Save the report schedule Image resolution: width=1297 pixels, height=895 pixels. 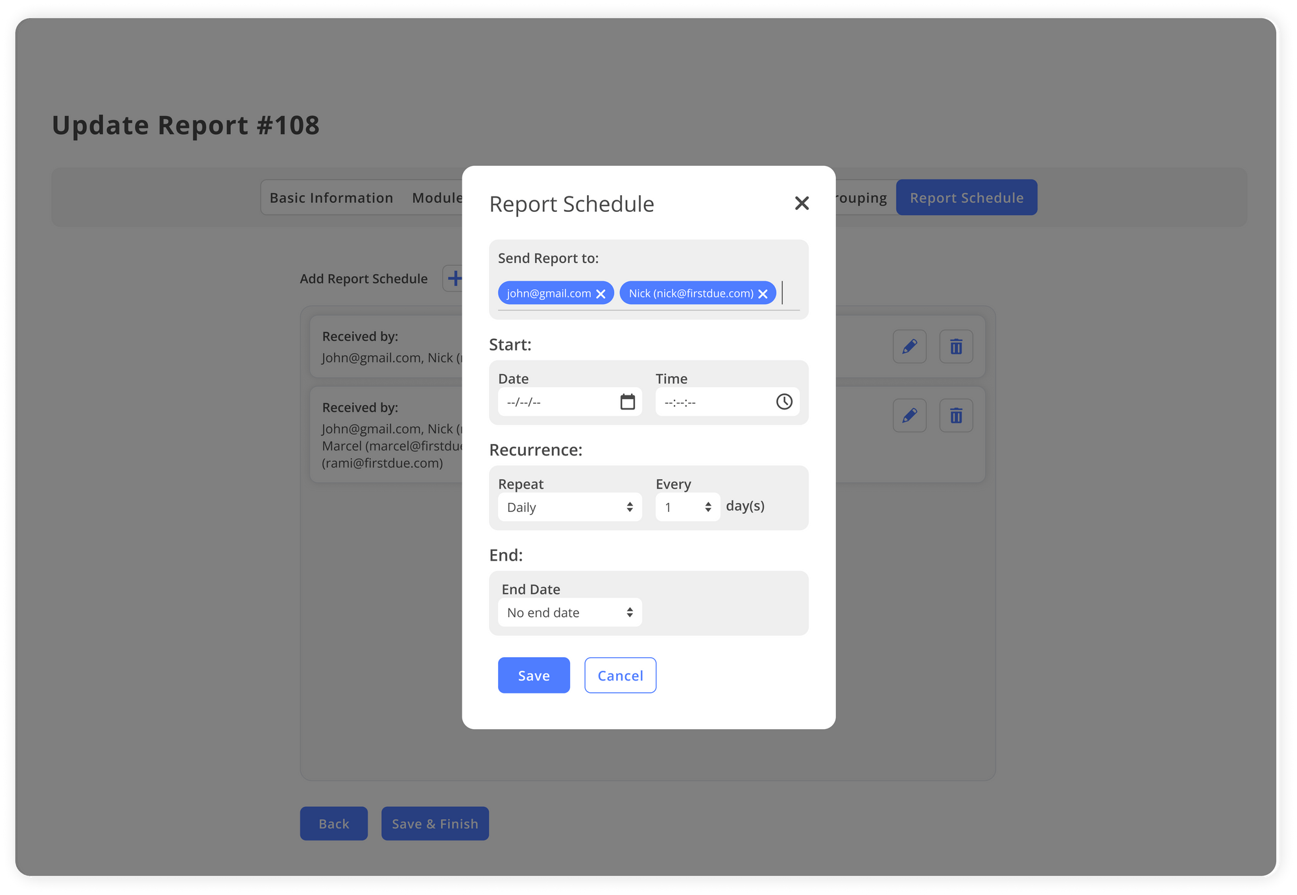point(533,675)
